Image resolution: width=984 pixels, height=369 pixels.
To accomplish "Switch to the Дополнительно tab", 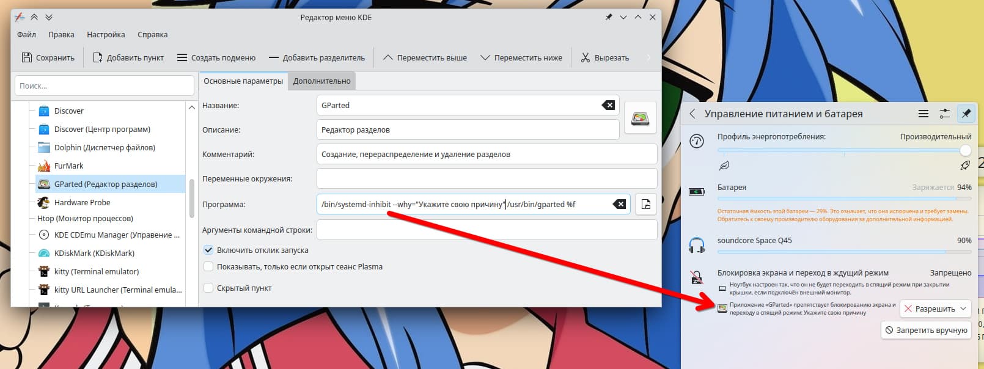I will tap(321, 81).
